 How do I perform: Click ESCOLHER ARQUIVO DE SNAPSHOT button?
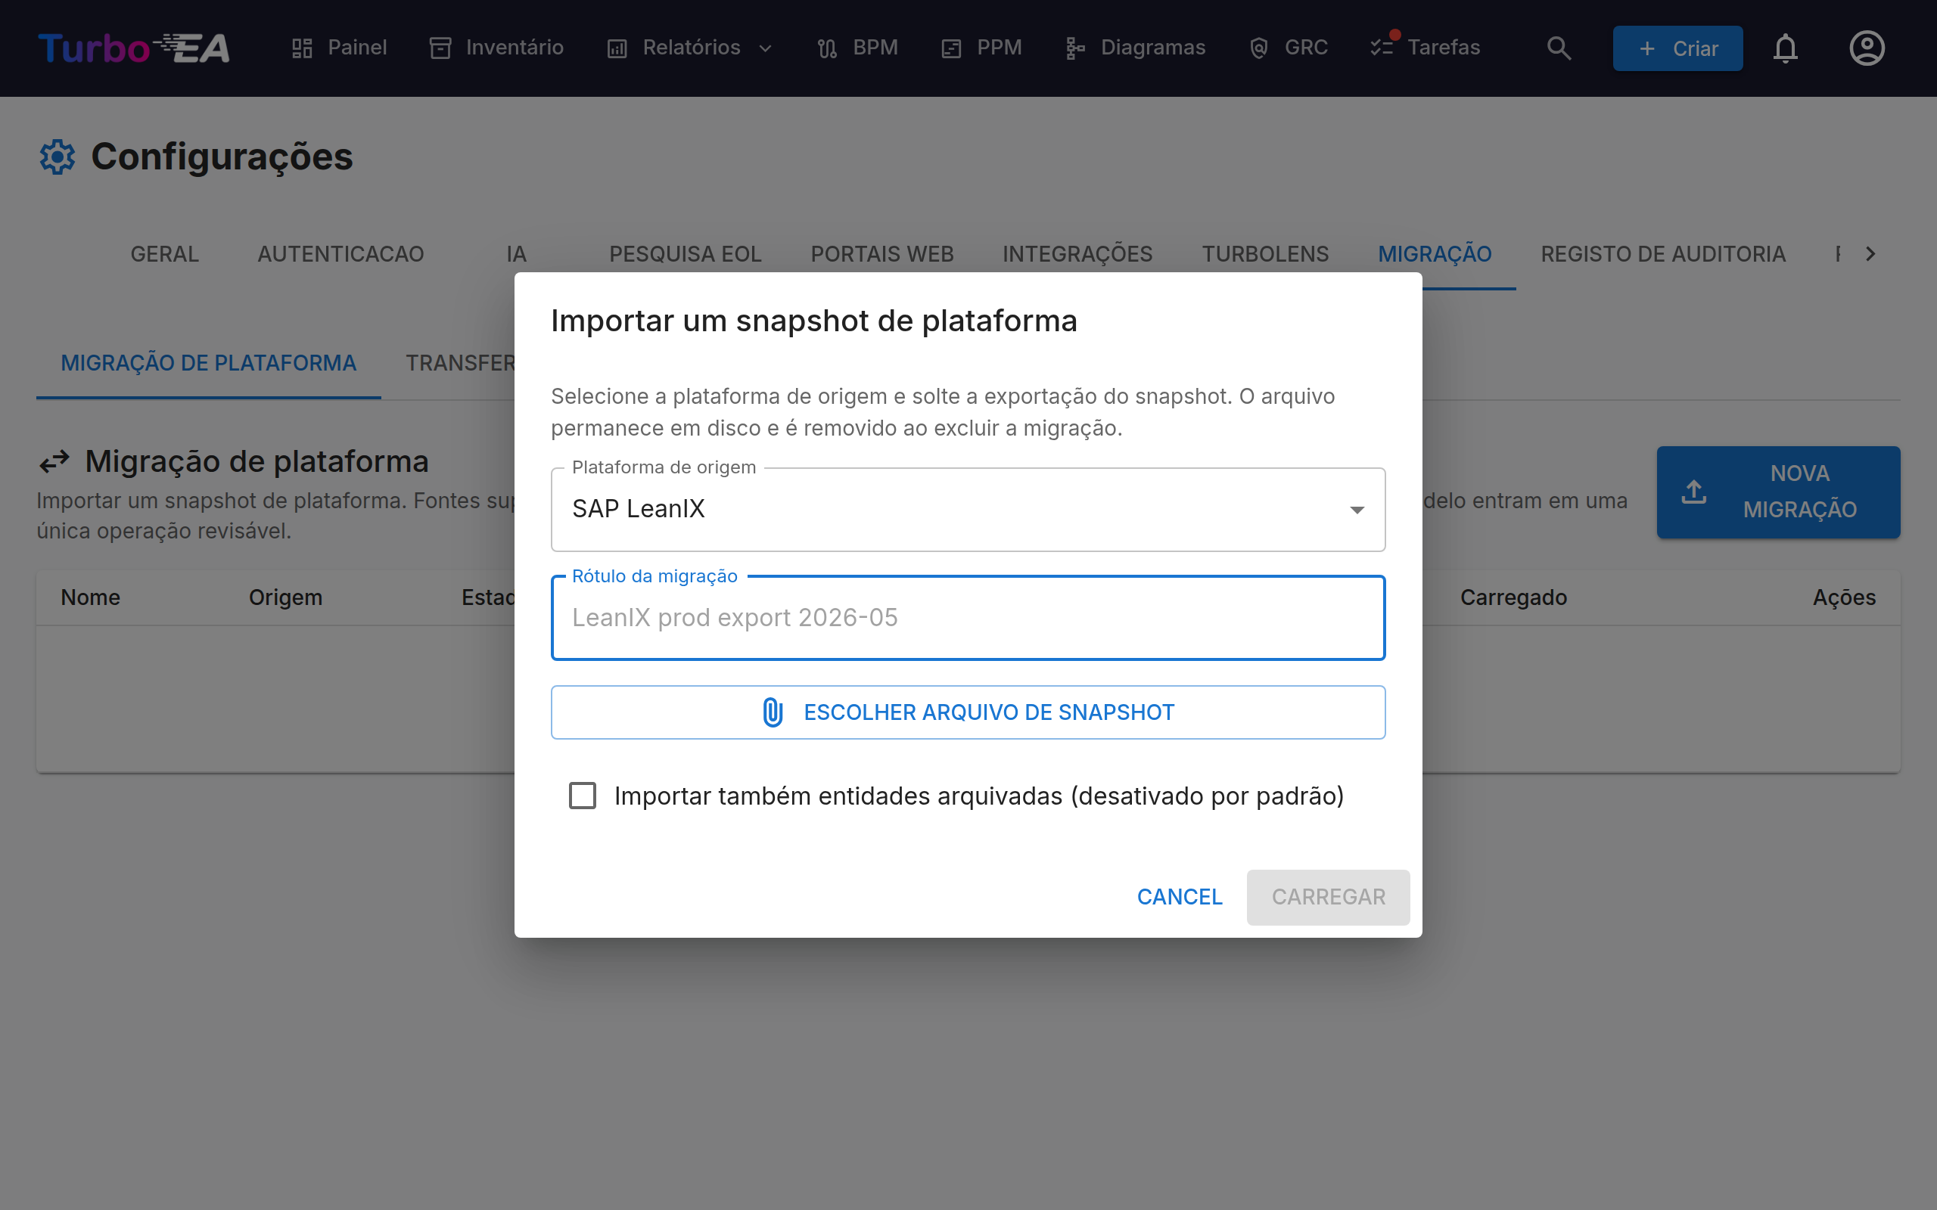[968, 712]
